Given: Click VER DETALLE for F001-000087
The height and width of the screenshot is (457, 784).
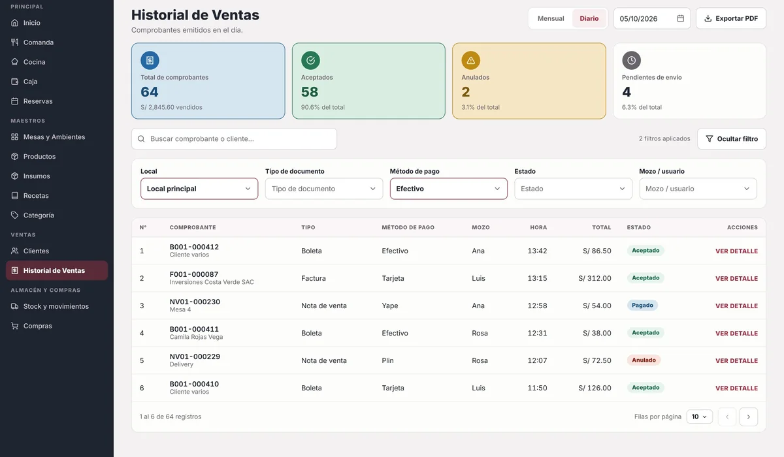Looking at the screenshot, I should (x=736, y=279).
